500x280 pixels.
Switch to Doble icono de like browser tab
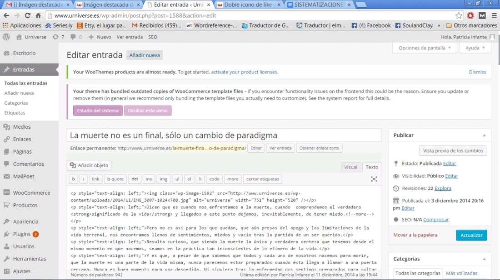pos(249,5)
